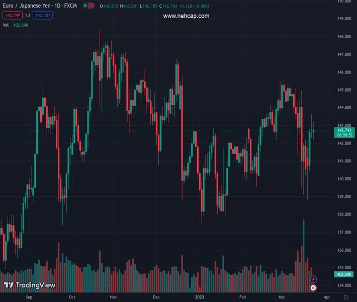Click the red circle event marker icon

pos(313,288)
